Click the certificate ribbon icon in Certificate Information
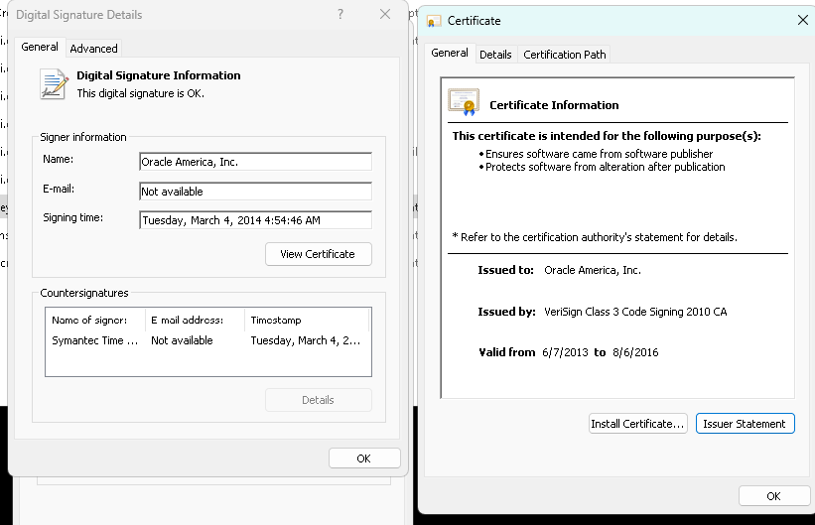The width and height of the screenshot is (815, 525). [464, 102]
